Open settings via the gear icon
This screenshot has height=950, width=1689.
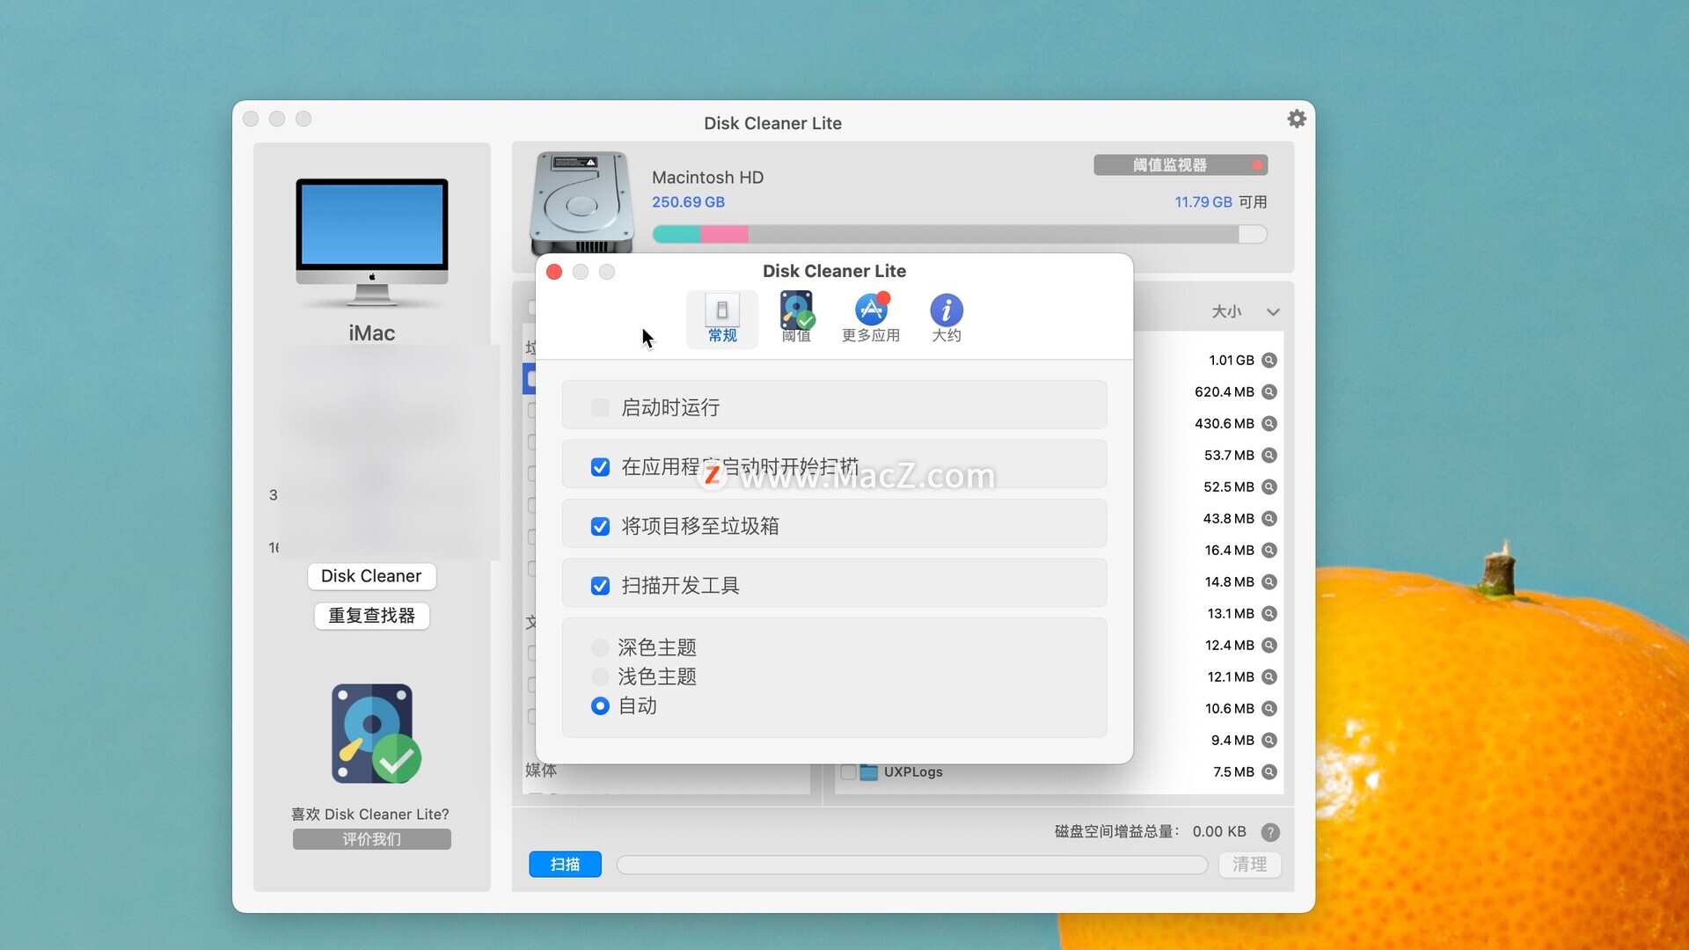(x=1297, y=119)
